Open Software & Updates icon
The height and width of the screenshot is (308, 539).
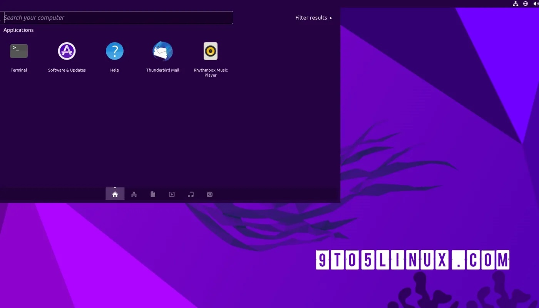(67, 51)
